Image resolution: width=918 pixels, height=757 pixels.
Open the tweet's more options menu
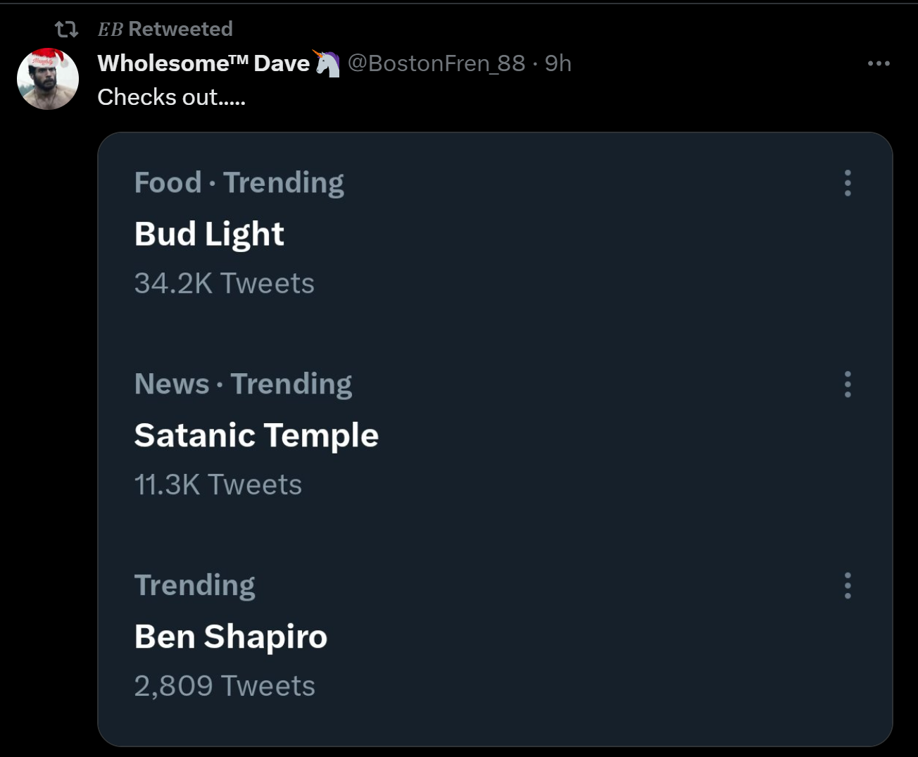pos(879,63)
